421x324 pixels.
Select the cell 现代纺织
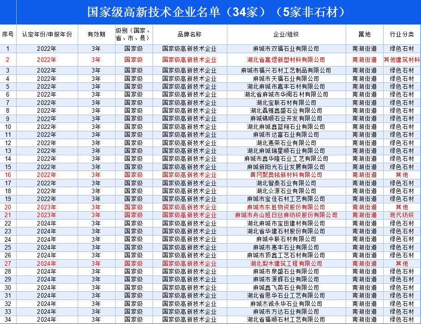pos(402,215)
